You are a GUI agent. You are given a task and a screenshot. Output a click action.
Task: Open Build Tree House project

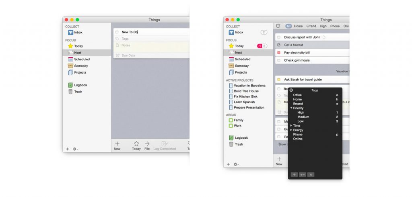(244, 91)
